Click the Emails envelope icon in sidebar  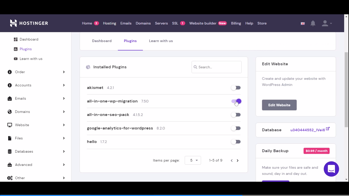10,99
